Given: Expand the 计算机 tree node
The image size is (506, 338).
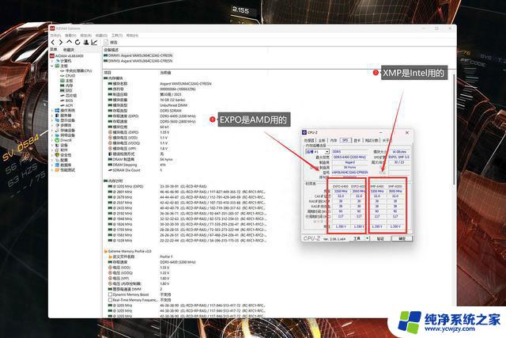Looking at the screenshot, I should (52, 61).
